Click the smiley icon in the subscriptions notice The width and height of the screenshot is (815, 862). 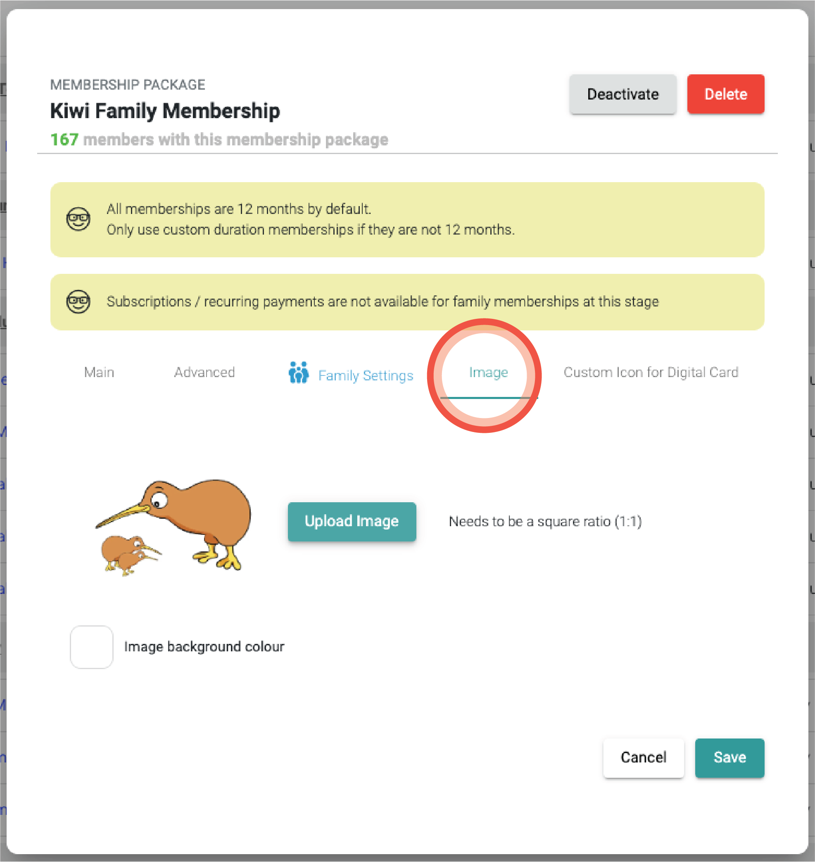point(78,302)
